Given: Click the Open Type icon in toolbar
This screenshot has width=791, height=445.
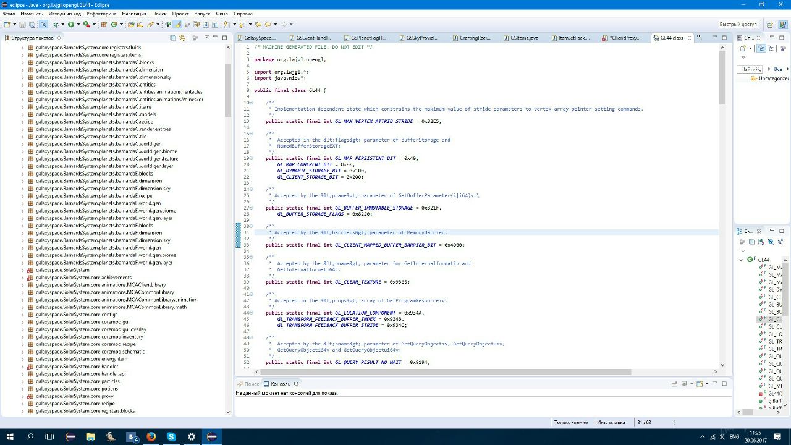Looking at the screenshot, I should coord(131,25).
